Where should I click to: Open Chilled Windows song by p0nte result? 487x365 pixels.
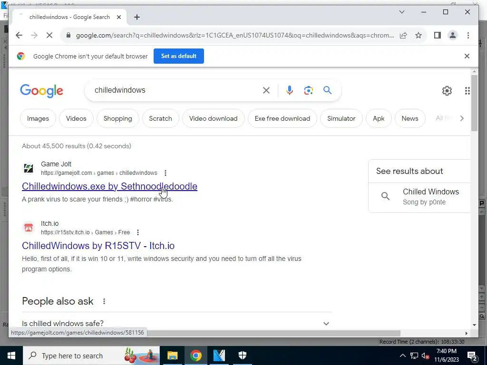[419, 197]
